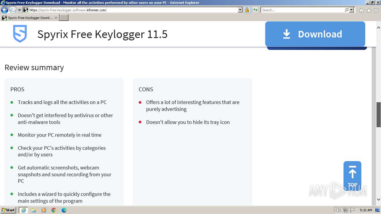
Task: Click the Spyrix shield logo
Action: [20, 34]
